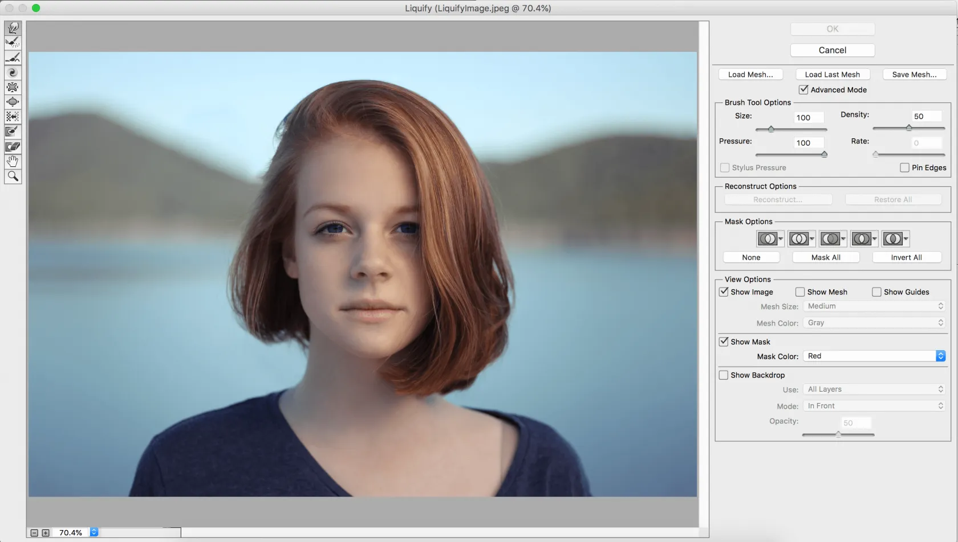Open the zoom percentage dropdown arrow
Viewport: 958px width, 542px height.
tap(94, 532)
